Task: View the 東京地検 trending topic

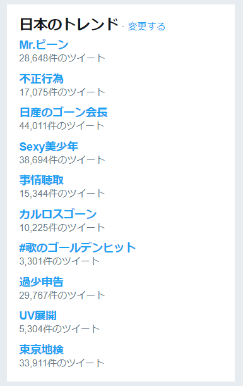Action: click(x=42, y=349)
